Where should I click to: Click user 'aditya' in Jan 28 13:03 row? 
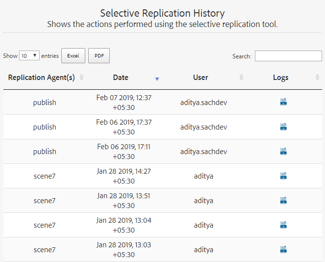coord(203,250)
